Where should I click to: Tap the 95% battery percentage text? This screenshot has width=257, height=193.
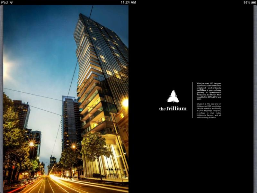246,2
